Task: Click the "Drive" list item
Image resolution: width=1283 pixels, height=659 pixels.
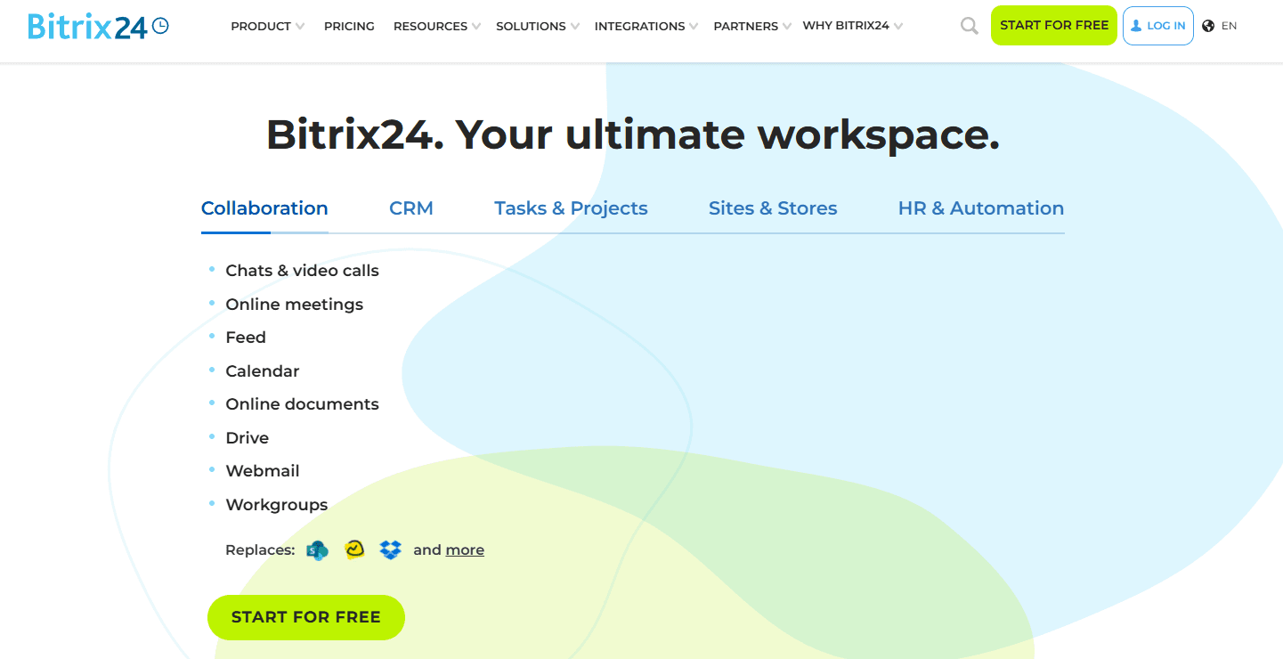Action: tap(248, 438)
